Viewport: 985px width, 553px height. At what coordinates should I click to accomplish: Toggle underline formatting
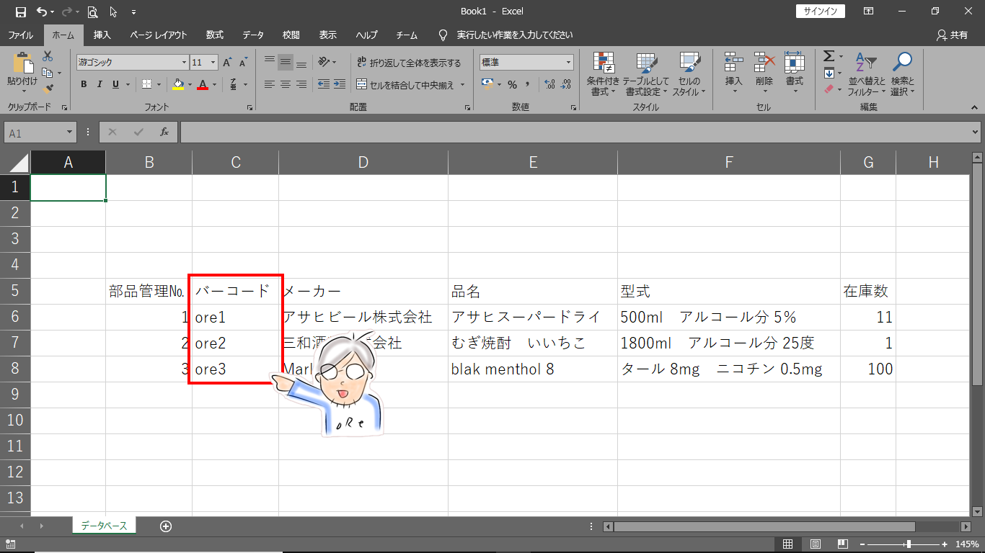(x=115, y=84)
